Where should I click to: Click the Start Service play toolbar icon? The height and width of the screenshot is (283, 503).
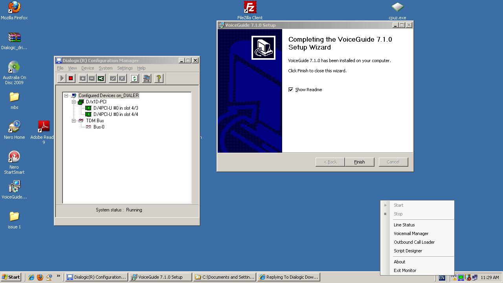[x=62, y=79]
